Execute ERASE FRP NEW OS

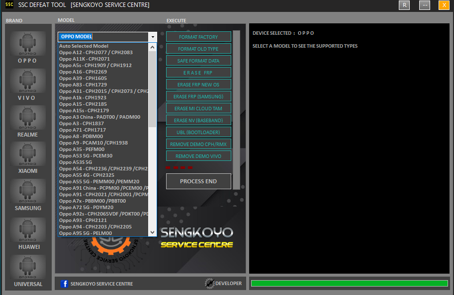pos(198,84)
